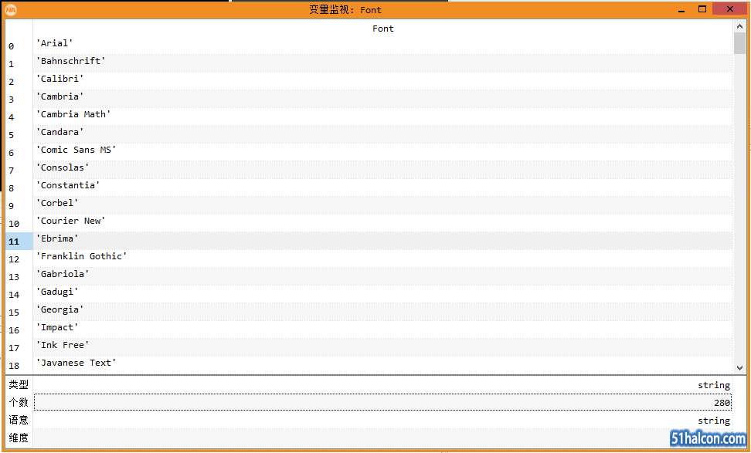Click the vertical scrollbar thumb

[x=739, y=43]
